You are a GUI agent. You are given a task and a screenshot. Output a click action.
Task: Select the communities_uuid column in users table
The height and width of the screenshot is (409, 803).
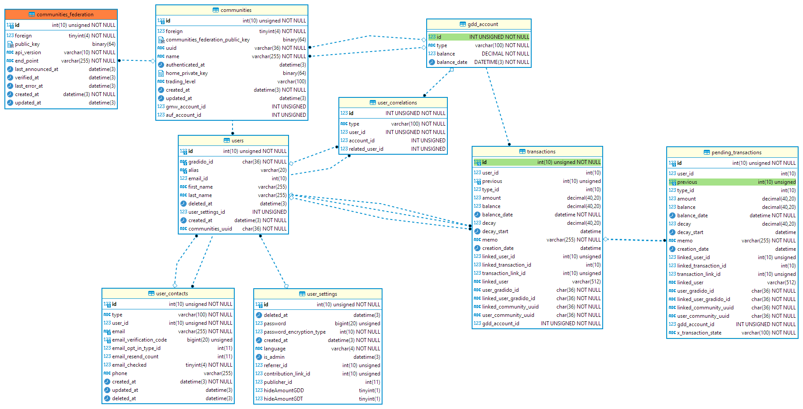coord(210,229)
